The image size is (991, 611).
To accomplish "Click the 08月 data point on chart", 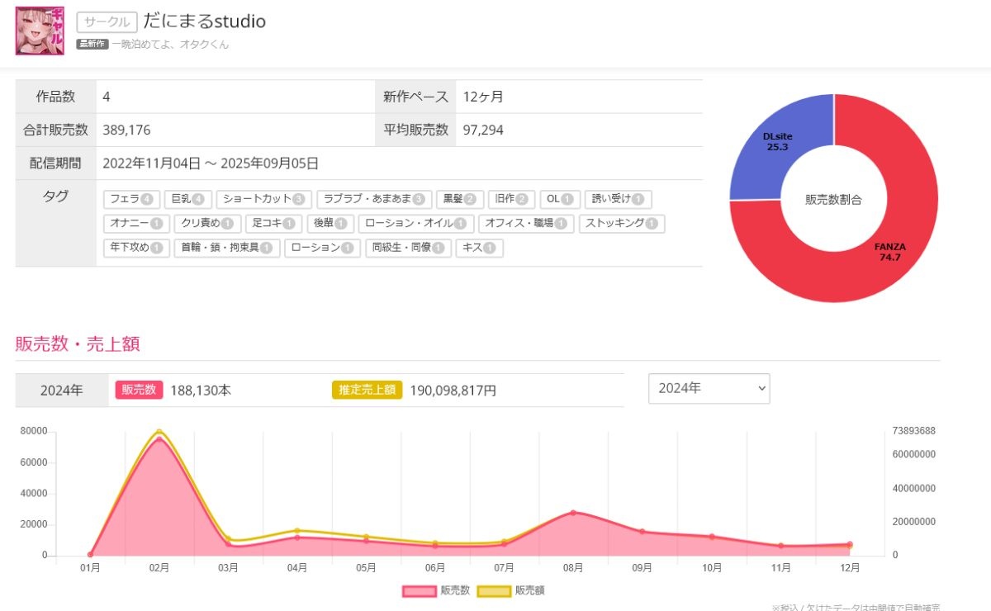I will [x=573, y=513].
